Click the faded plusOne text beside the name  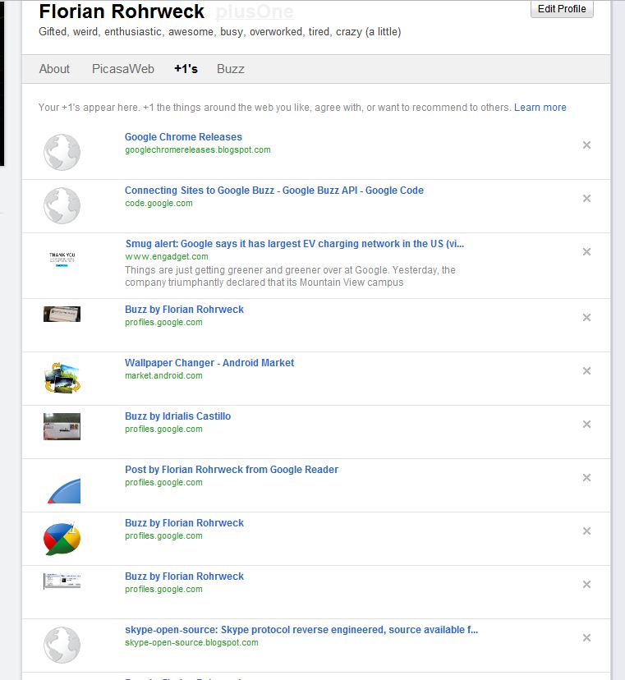click(255, 11)
